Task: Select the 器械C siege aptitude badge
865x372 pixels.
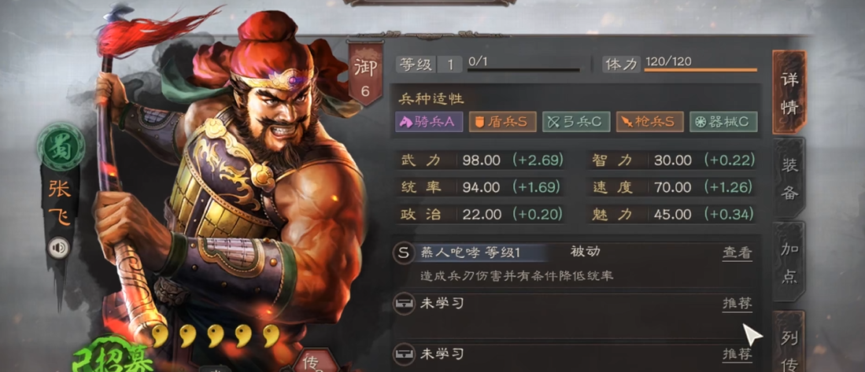Action: 723,122
